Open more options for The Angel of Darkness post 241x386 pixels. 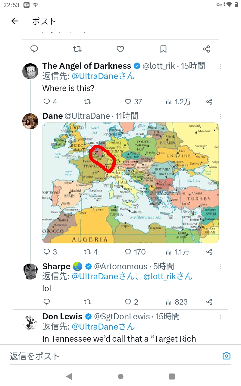click(221, 66)
